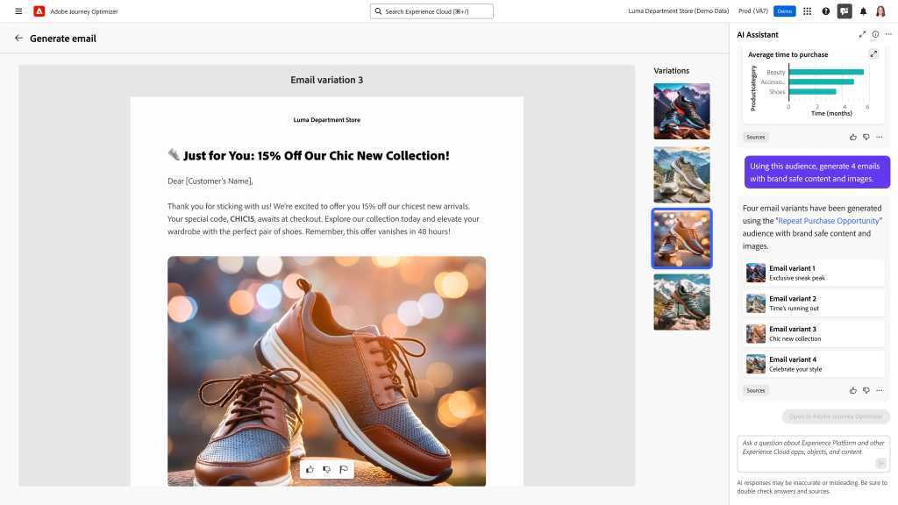Click the Search Experience Cloud field
Viewport: 898px width, 505px height.
[x=431, y=11]
